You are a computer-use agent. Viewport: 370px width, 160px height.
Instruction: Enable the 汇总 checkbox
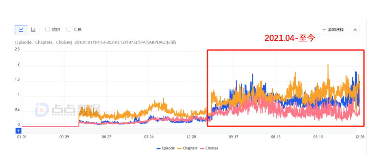(69, 29)
